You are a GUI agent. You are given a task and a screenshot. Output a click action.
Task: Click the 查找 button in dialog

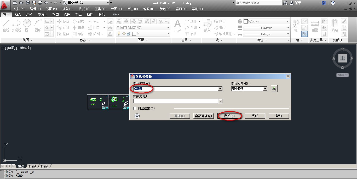click(229, 116)
